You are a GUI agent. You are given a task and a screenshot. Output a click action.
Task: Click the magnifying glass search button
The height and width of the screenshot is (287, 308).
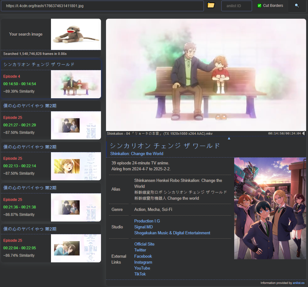[297, 6]
